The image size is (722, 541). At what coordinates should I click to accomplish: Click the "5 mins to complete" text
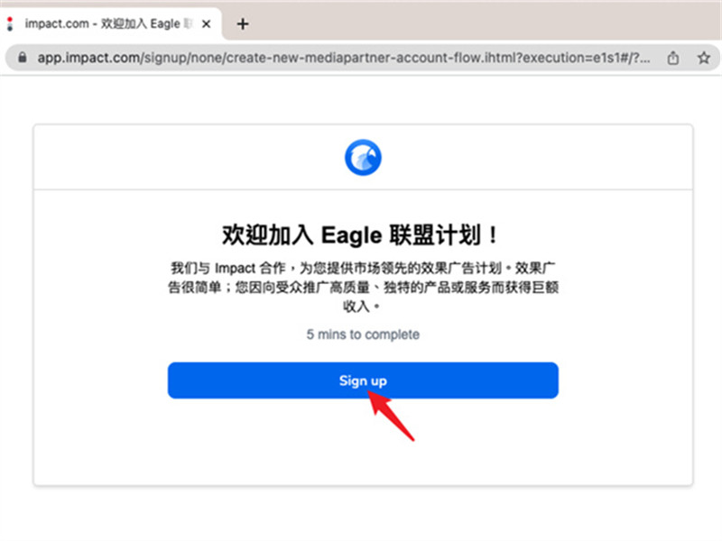[x=363, y=335]
